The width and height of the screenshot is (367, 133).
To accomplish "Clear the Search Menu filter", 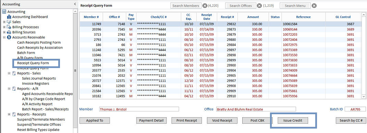I will pyautogui.click(x=314, y=6).
